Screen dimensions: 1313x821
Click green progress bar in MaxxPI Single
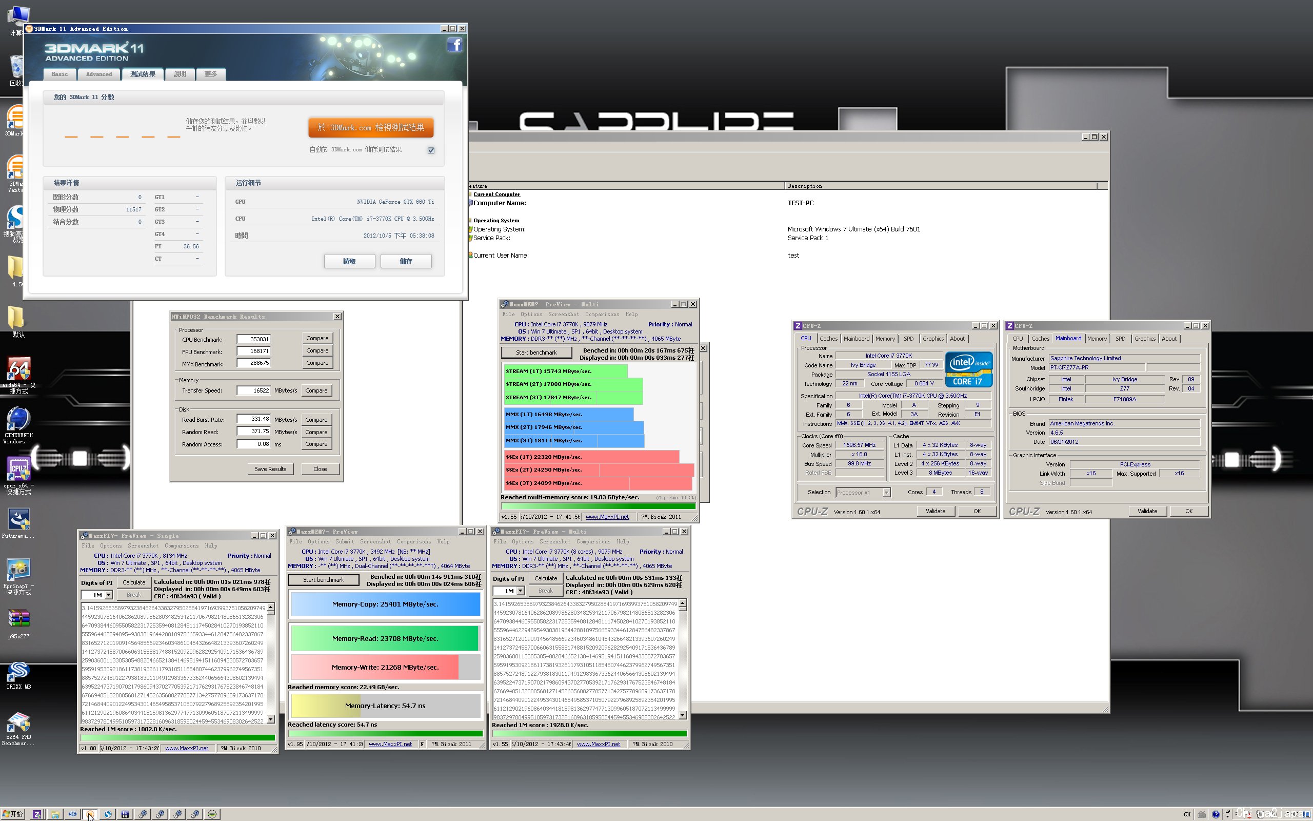click(x=177, y=737)
